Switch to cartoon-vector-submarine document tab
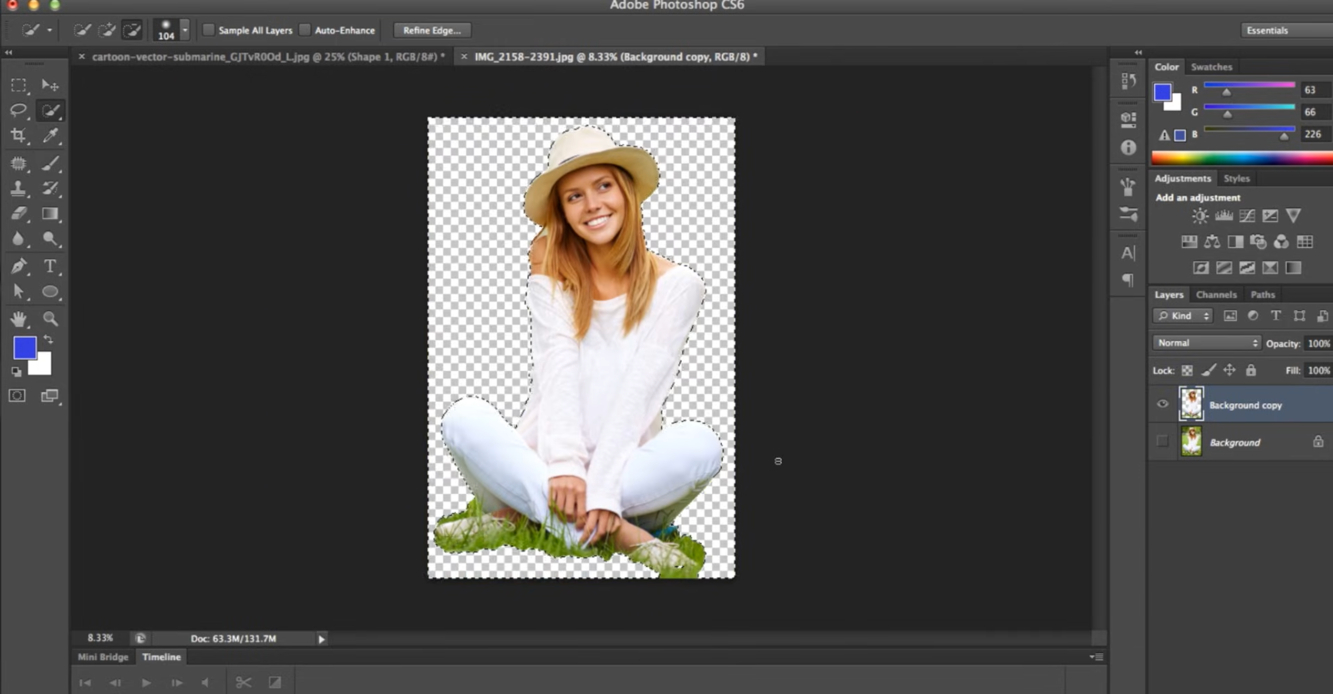The image size is (1333, 694). point(268,57)
